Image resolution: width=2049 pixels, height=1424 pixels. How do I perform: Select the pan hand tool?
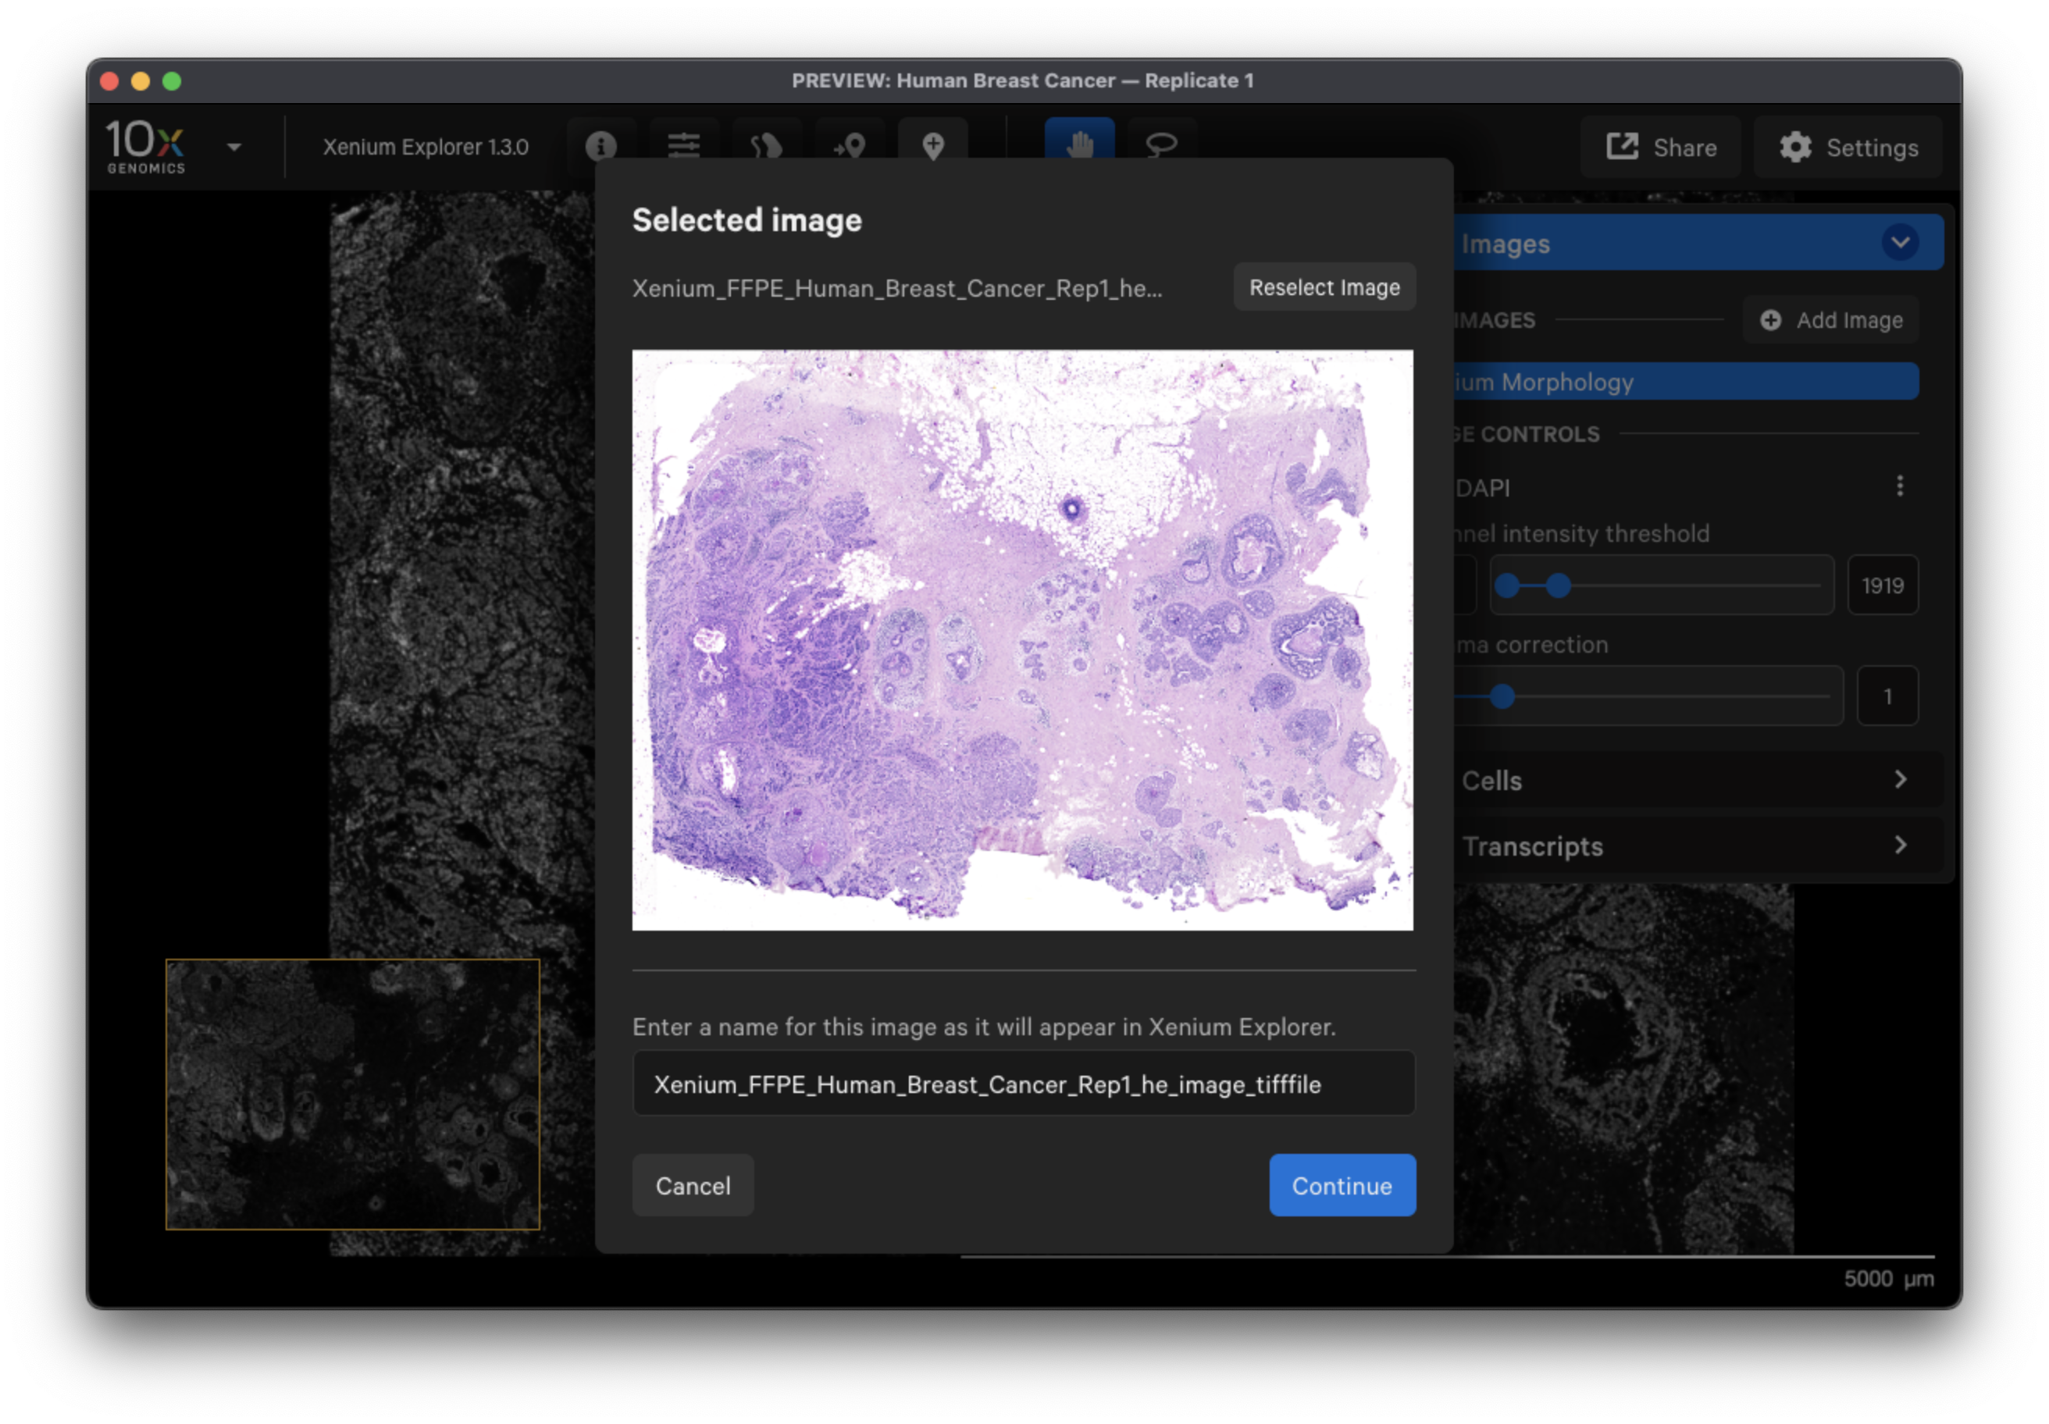pos(1080,143)
